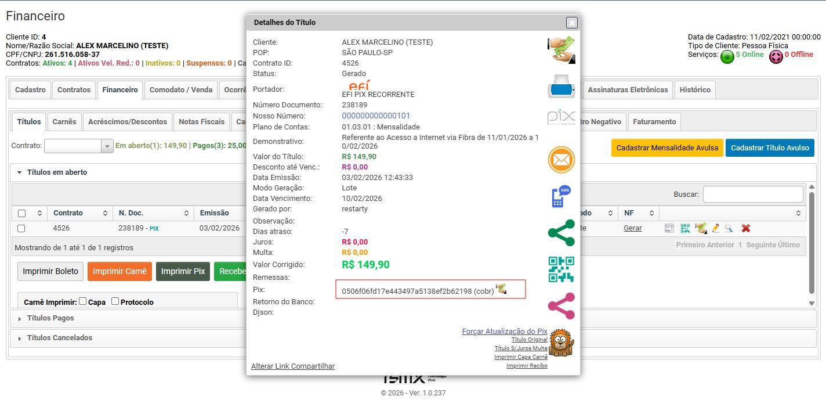Viewport: 826px width, 414px height.
Task: Expand the Títulos Cancelados section
Action: pos(59,338)
